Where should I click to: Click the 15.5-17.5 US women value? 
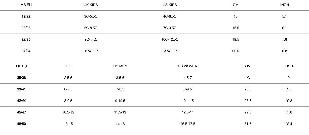point(187,124)
